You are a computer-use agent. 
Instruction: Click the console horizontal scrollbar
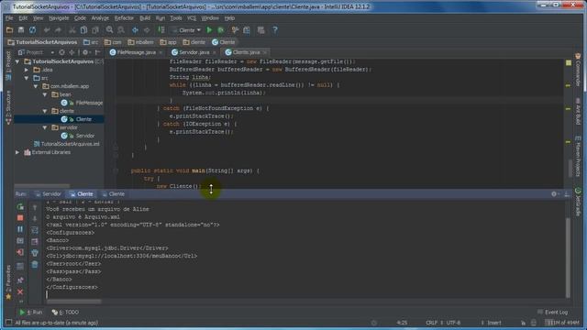click(73, 302)
